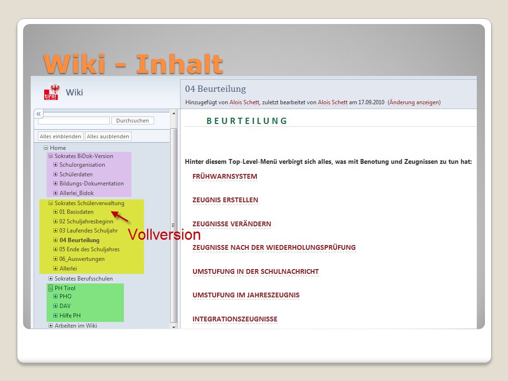This screenshot has height=381, width=508.
Task: Open ZEUGNIS ERSTELLEN link
Action: pos(225,200)
